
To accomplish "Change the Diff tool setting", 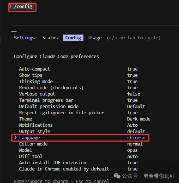I will pos(78,157).
